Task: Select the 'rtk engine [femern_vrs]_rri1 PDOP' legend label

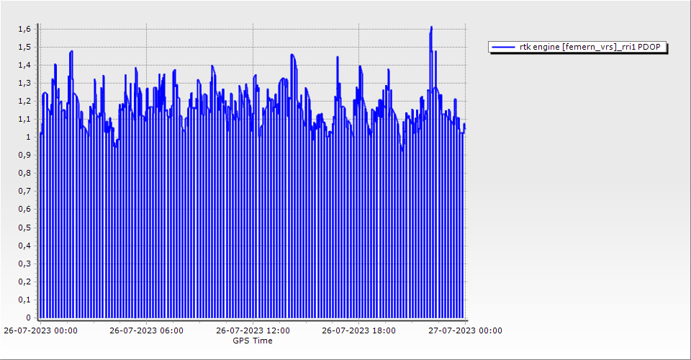Action: tap(590, 48)
